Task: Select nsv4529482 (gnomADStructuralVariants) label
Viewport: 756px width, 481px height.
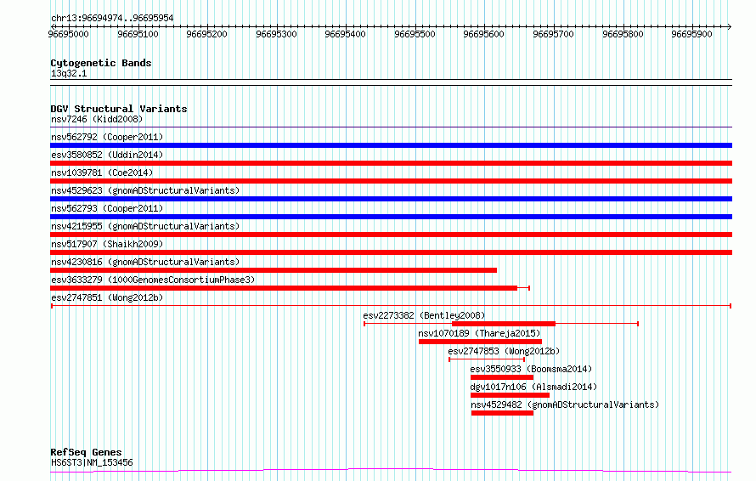Action: [565, 405]
